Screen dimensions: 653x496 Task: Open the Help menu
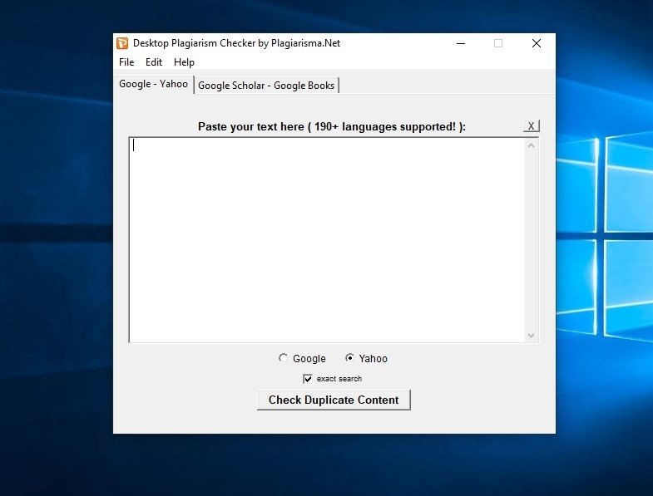pos(184,62)
